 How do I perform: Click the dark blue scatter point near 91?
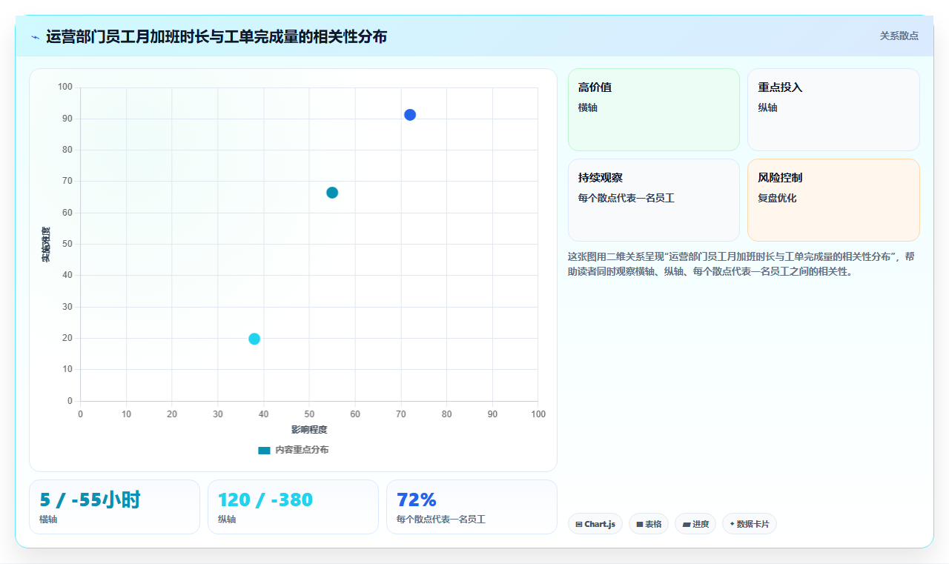(x=410, y=115)
